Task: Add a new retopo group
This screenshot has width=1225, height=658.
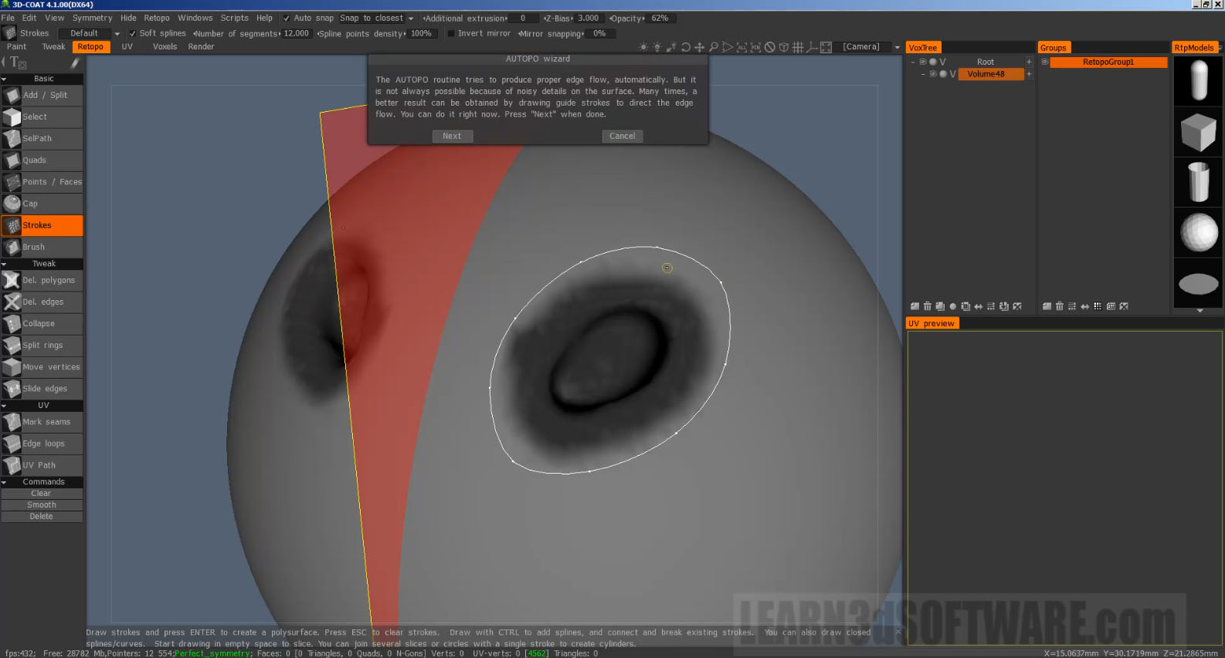Action: pos(1047,306)
